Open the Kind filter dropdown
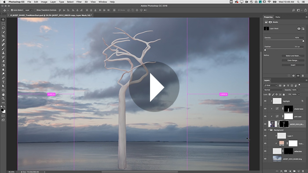This screenshot has height=173, width=308. (271, 86)
